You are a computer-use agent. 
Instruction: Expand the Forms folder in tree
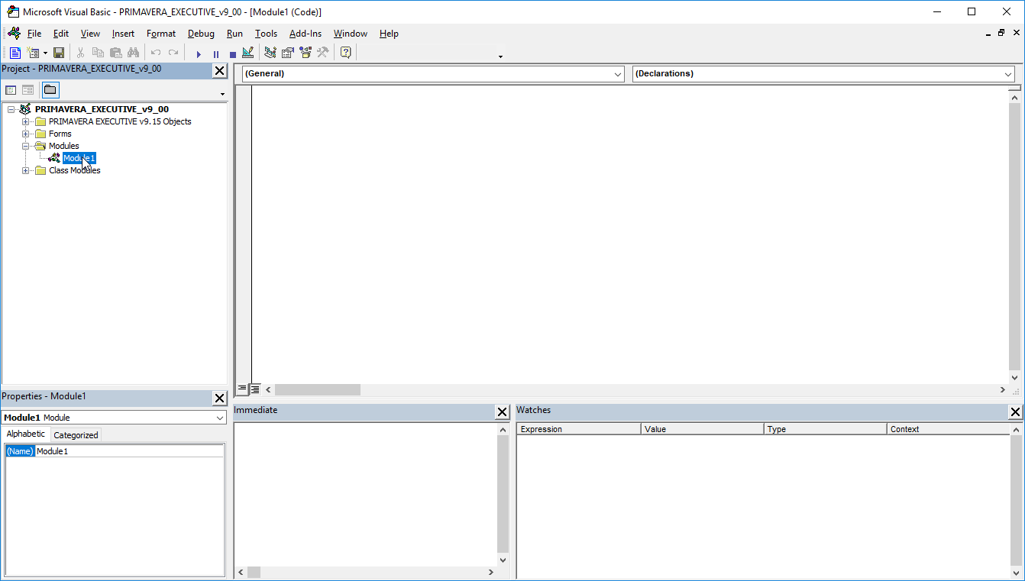pyautogui.click(x=26, y=134)
